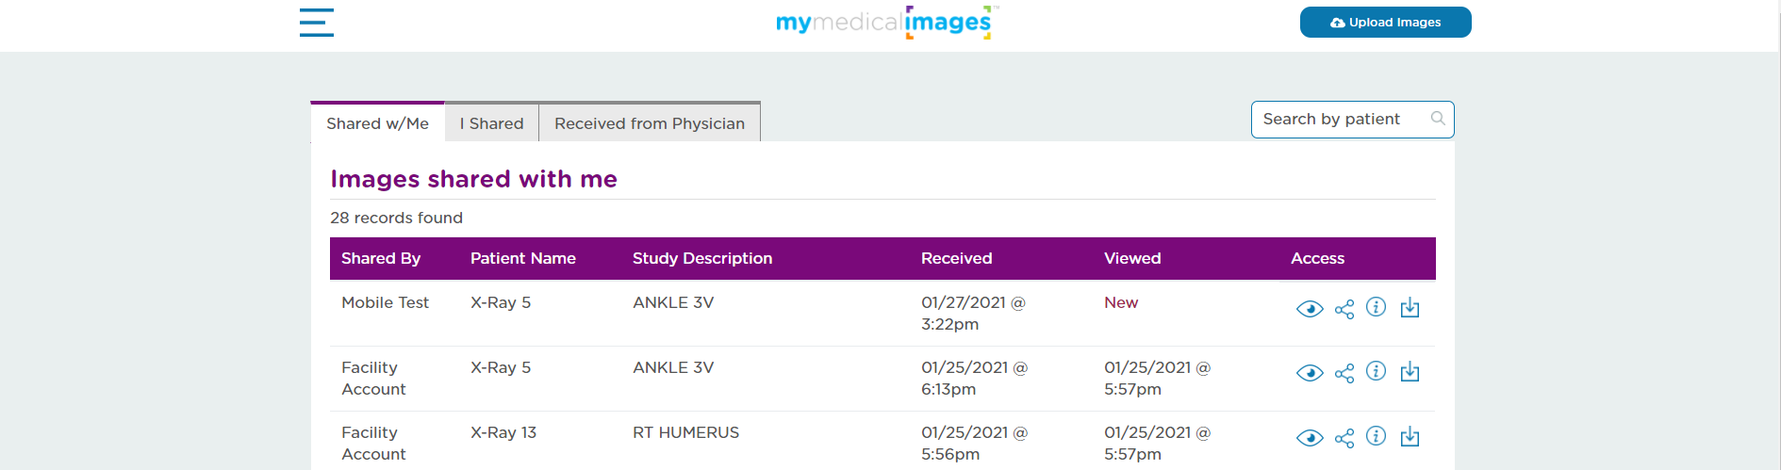Image resolution: width=1781 pixels, height=470 pixels.
Task: Open the Received from Physician tab
Action: pyautogui.click(x=650, y=122)
